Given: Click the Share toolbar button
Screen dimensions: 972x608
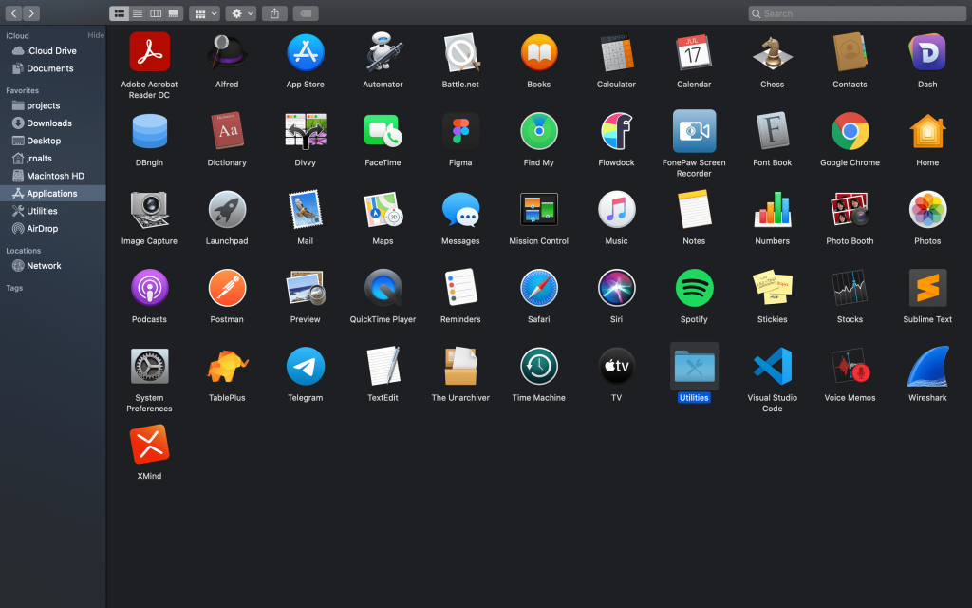Looking at the screenshot, I should pos(274,13).
